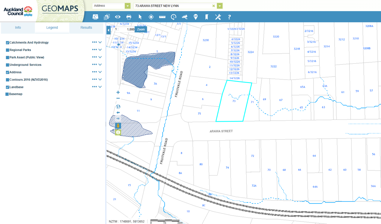Switch to the Results tab
Screen dimensions: 381x224
pyautogui.click(x=86, y=28)
